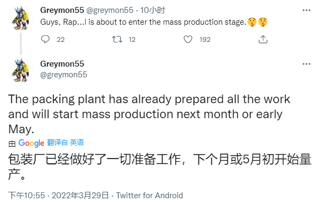Click the 下午10:55 · 2022年3月29日 timestamp

click(x=58, y=196)
